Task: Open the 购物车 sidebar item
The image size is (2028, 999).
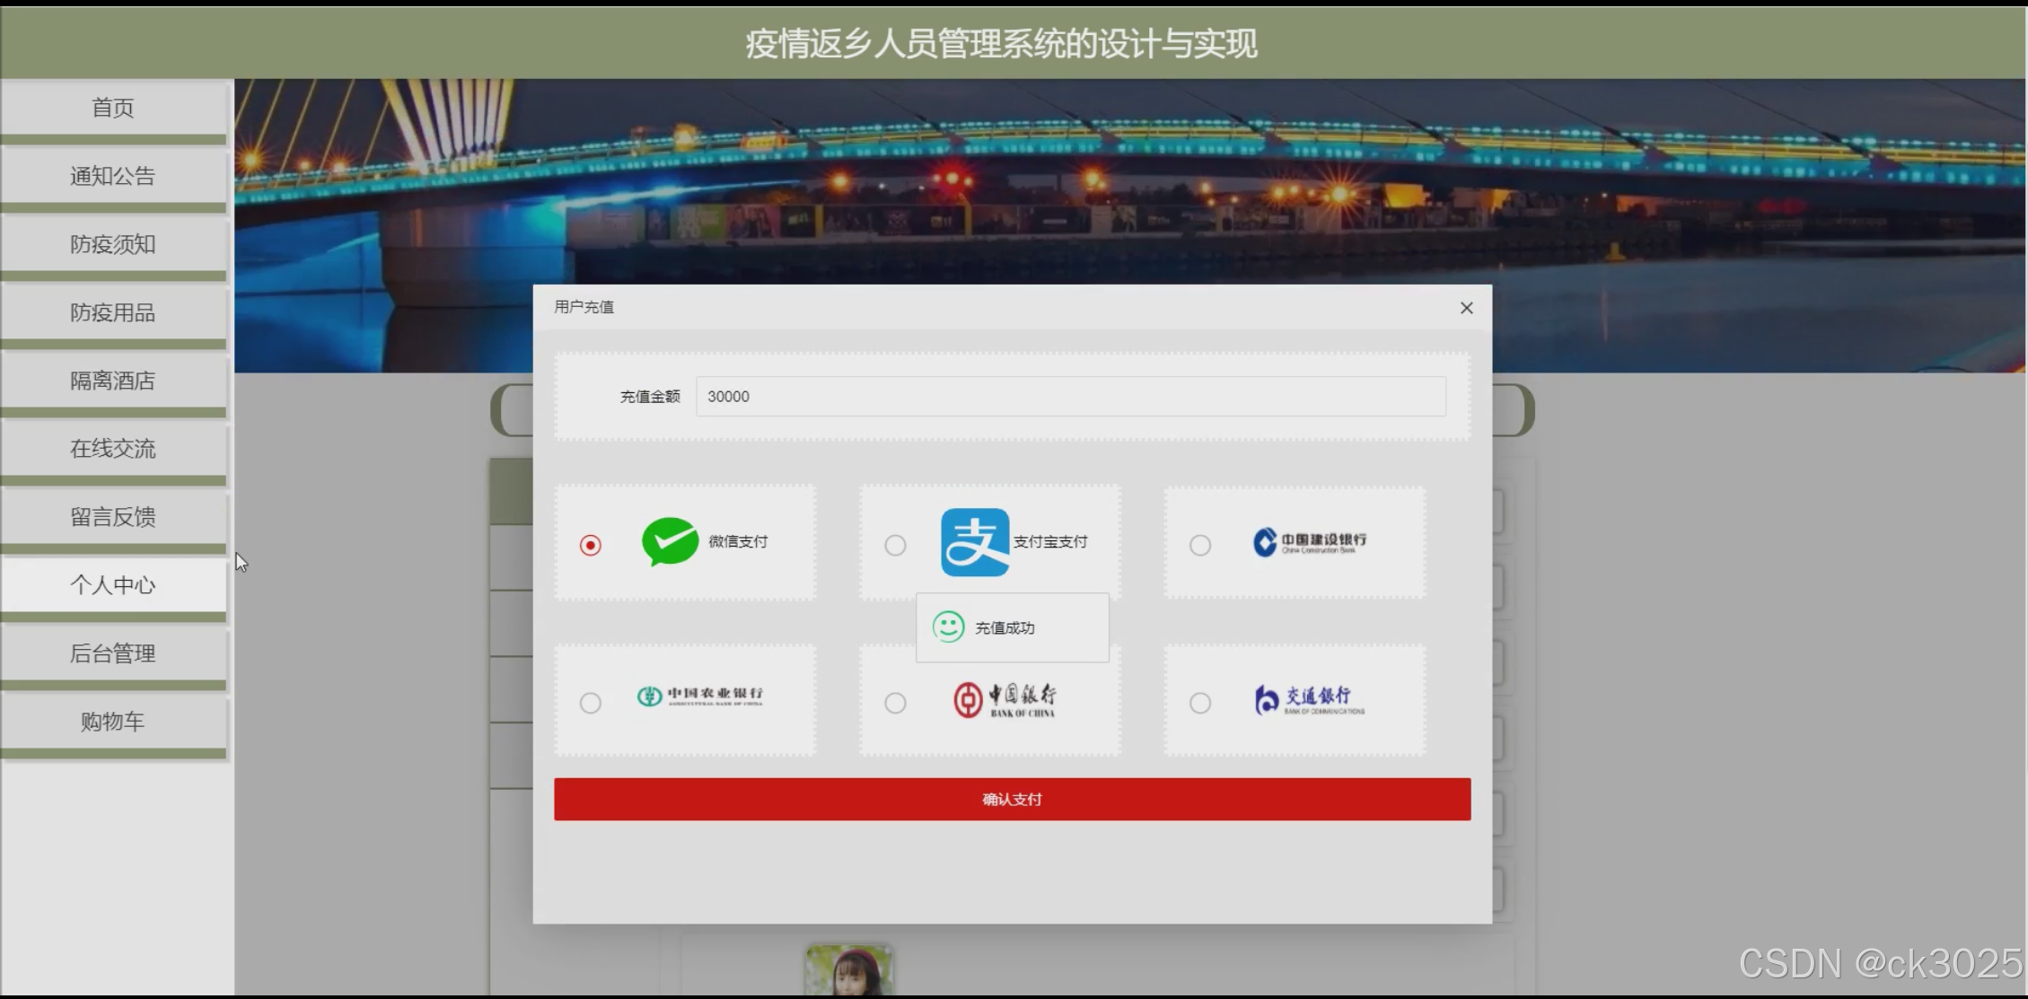Action: (113, 722)
